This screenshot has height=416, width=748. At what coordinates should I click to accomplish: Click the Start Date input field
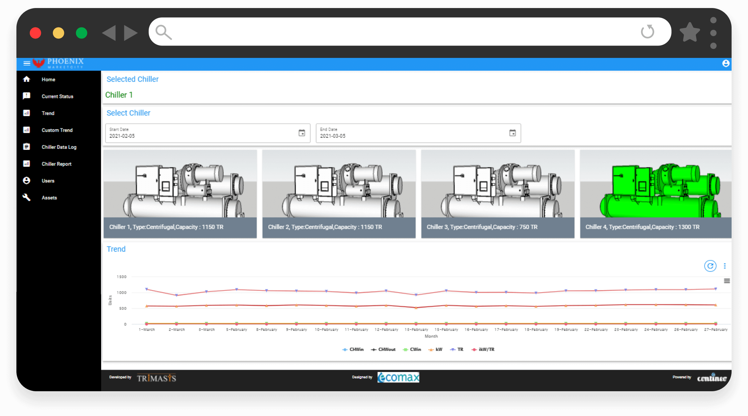tap(208, 133)
